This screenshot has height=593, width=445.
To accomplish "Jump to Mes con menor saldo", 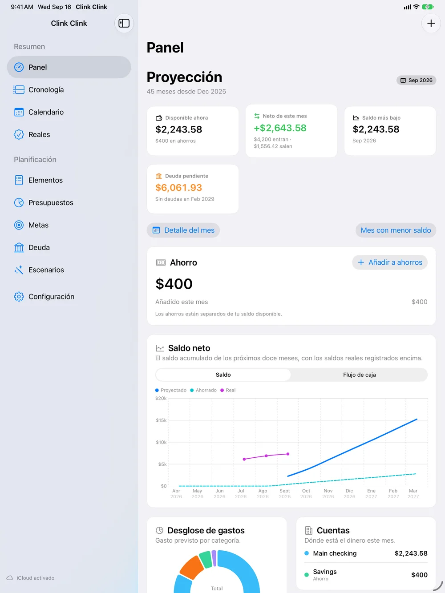I will click(x=396, y=230).
